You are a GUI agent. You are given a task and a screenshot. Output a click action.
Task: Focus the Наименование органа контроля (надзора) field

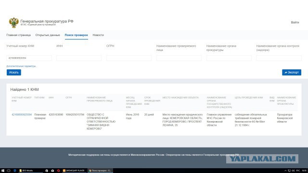(x=279, y=58)
